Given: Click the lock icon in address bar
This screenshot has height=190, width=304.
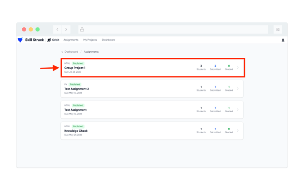Looking at the screenshot, I should pyautogui.click(x=82, y=30).
